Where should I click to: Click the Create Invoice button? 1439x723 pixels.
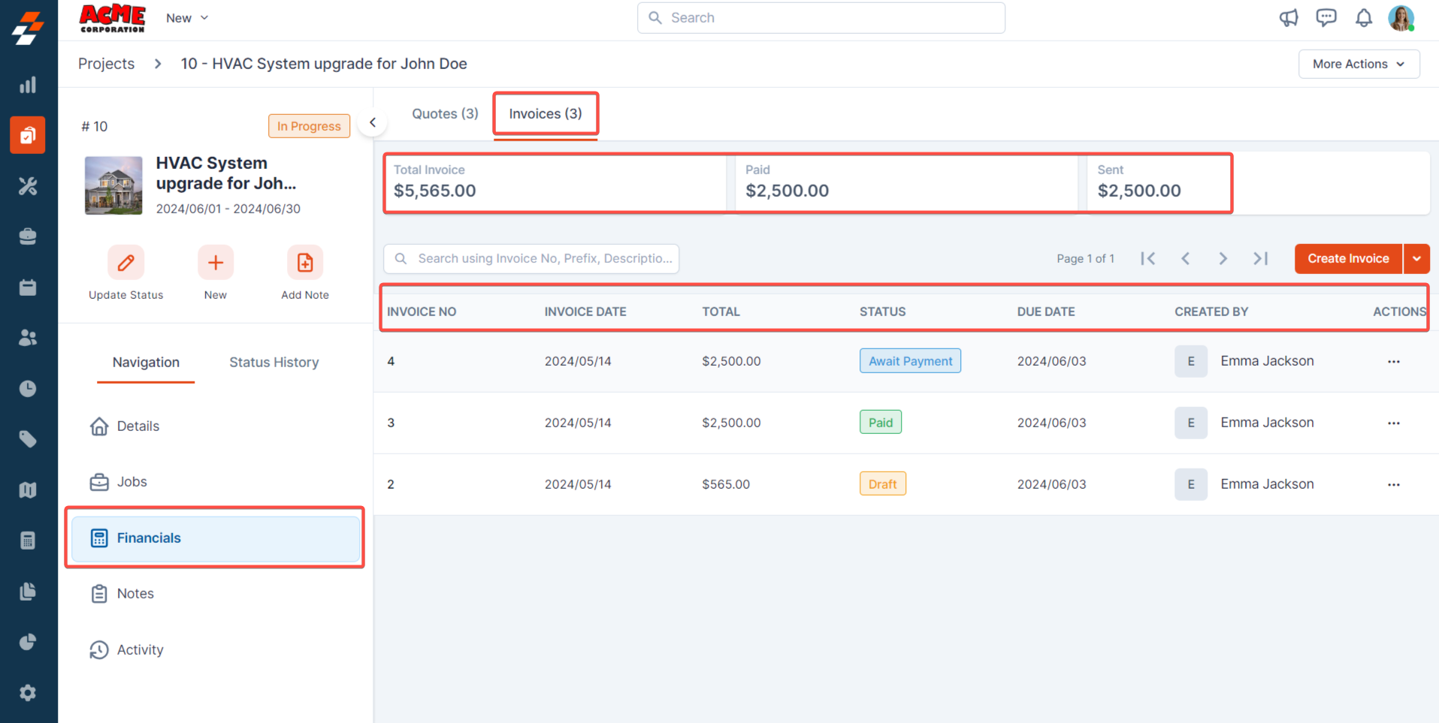[1348, 258]
